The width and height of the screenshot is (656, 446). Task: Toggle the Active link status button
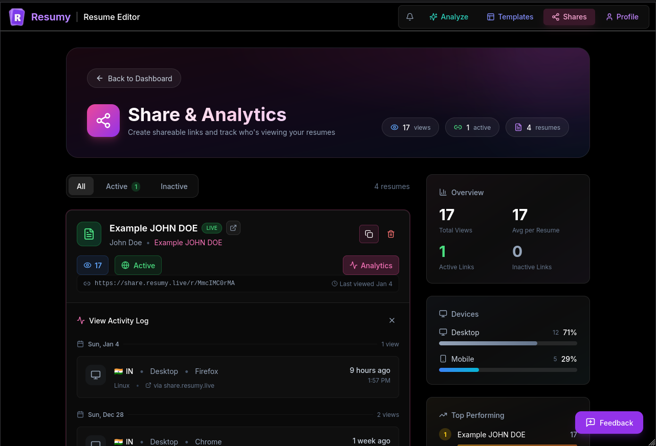[138, 265]
